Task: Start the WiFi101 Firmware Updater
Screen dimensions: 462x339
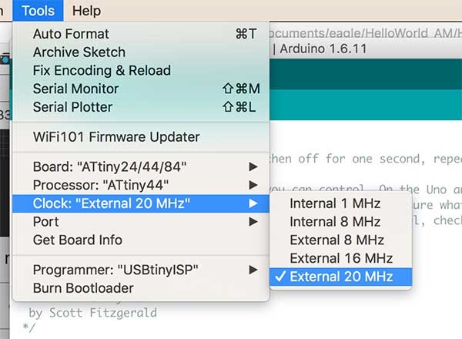Action: [116, 137]
